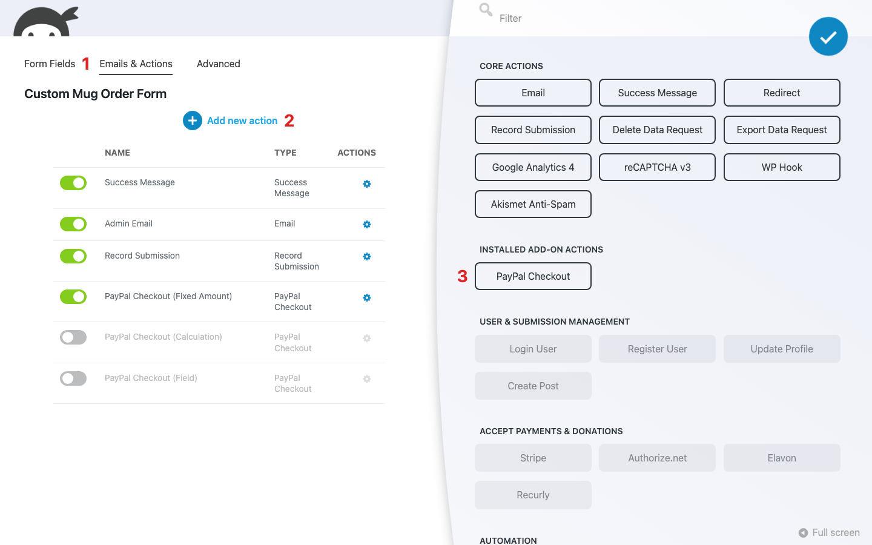Disable PayPal Checkout (Fixed Amount) toggle
The image size is (872, 545).
click(73, 297)
